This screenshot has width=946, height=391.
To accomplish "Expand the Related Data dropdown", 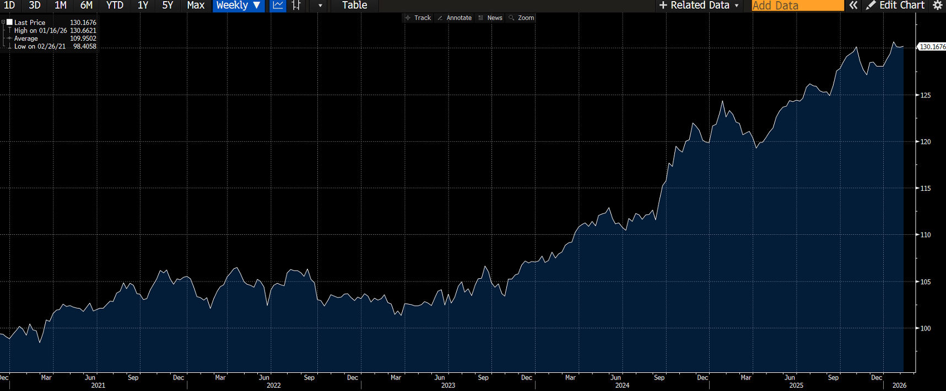I will (700, 5).
